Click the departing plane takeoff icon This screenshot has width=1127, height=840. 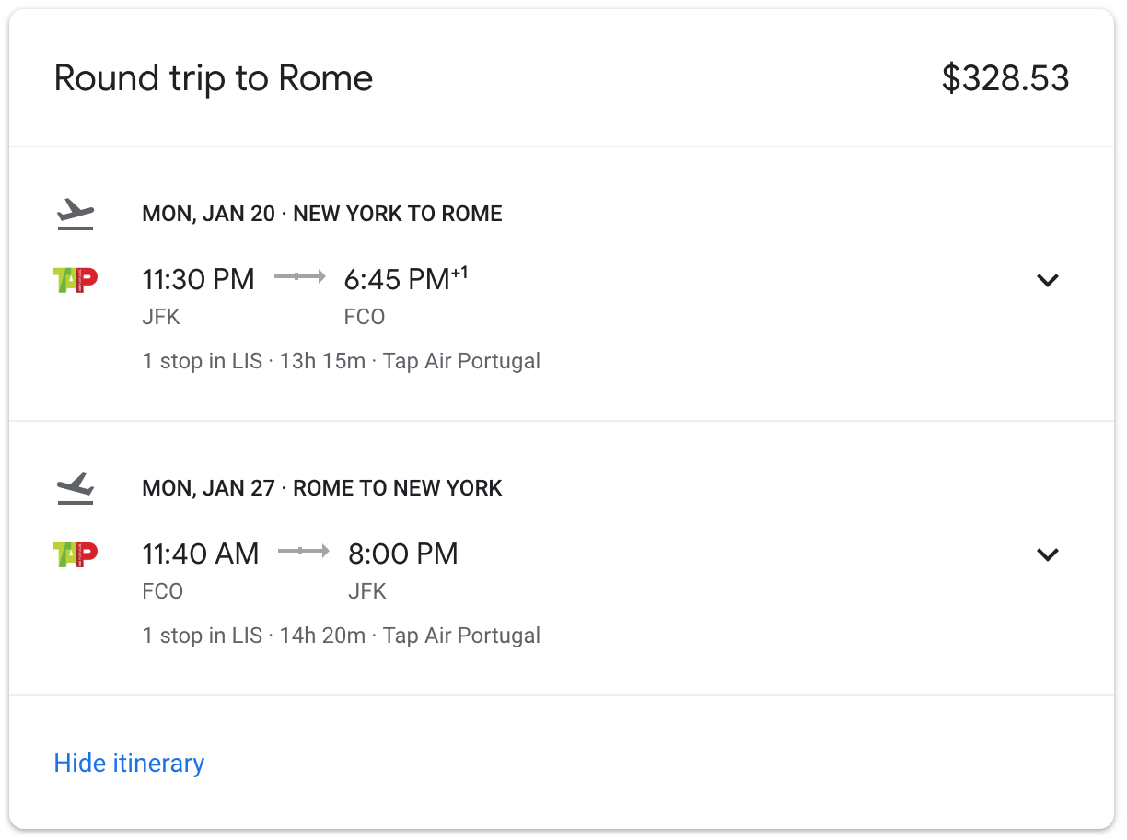click(76, 215)
